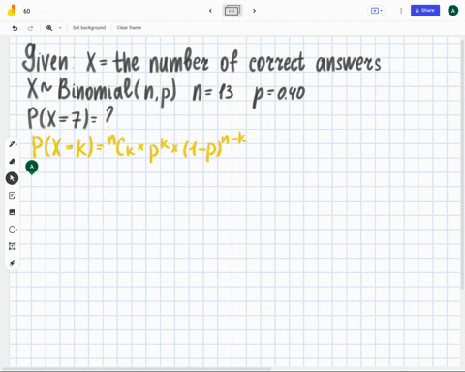The width and height of the screenshot is (465, 372).
Task: Go to the previous frame
Action: 210,11
